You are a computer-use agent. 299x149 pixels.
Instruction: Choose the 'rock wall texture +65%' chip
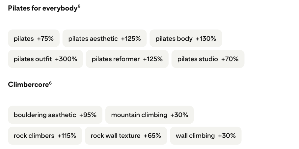coord(126,136)
